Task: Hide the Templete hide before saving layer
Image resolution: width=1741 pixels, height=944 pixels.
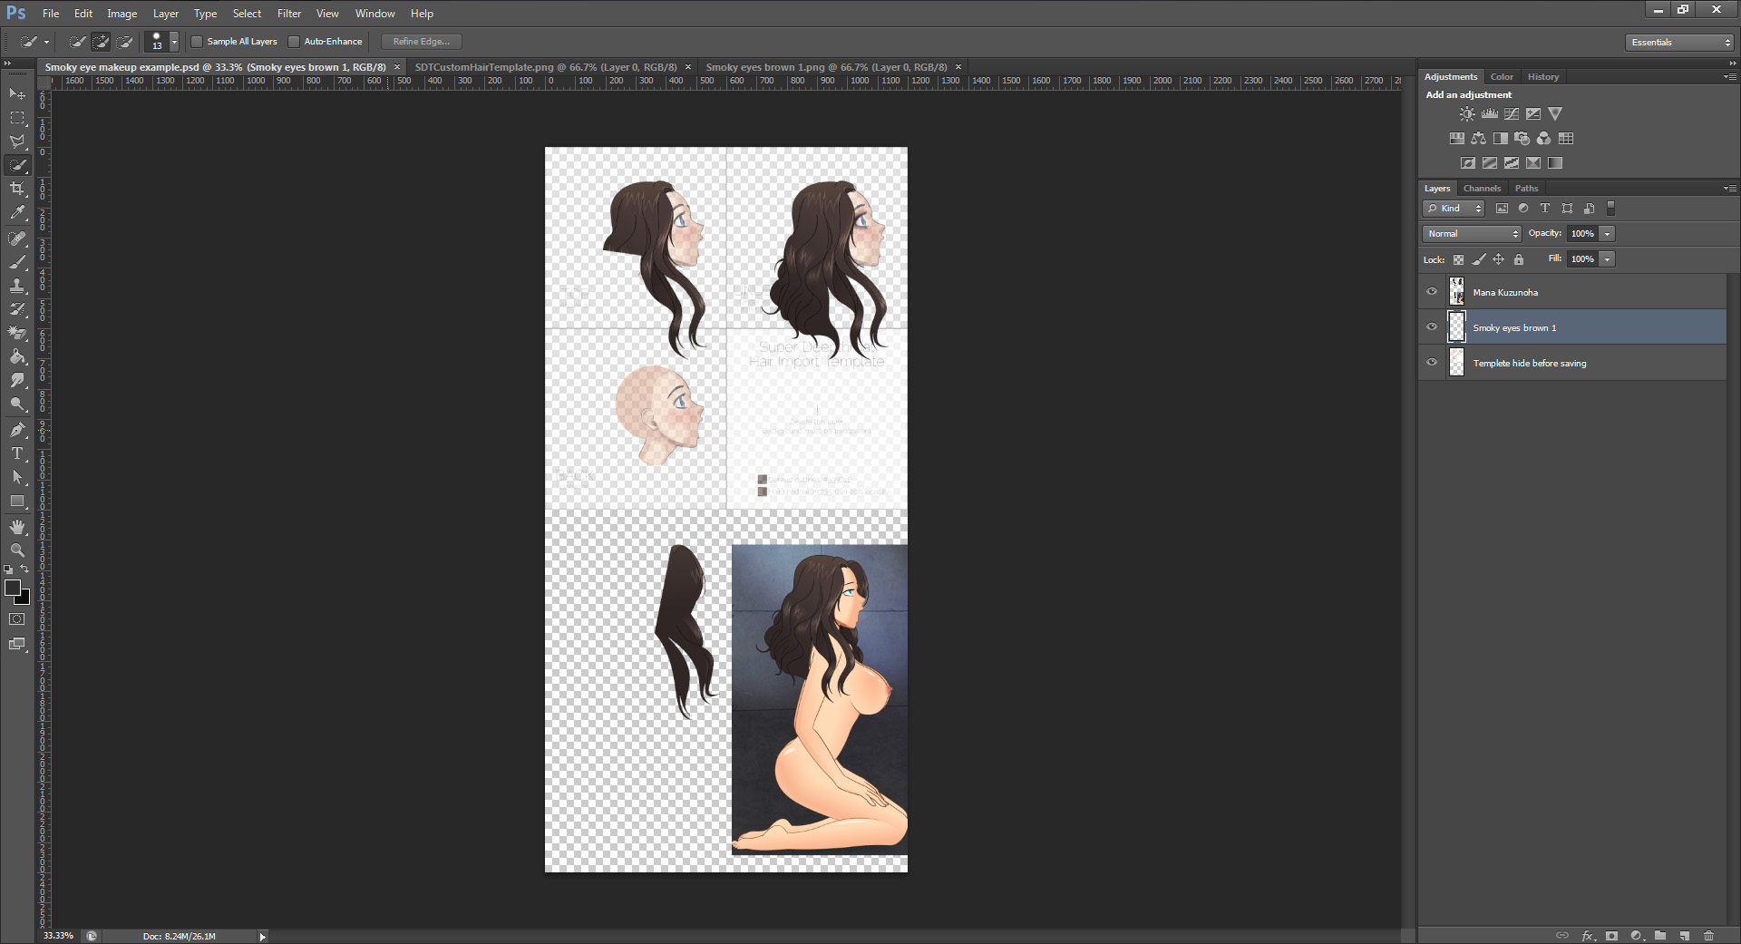Action: pos(1432,363)
